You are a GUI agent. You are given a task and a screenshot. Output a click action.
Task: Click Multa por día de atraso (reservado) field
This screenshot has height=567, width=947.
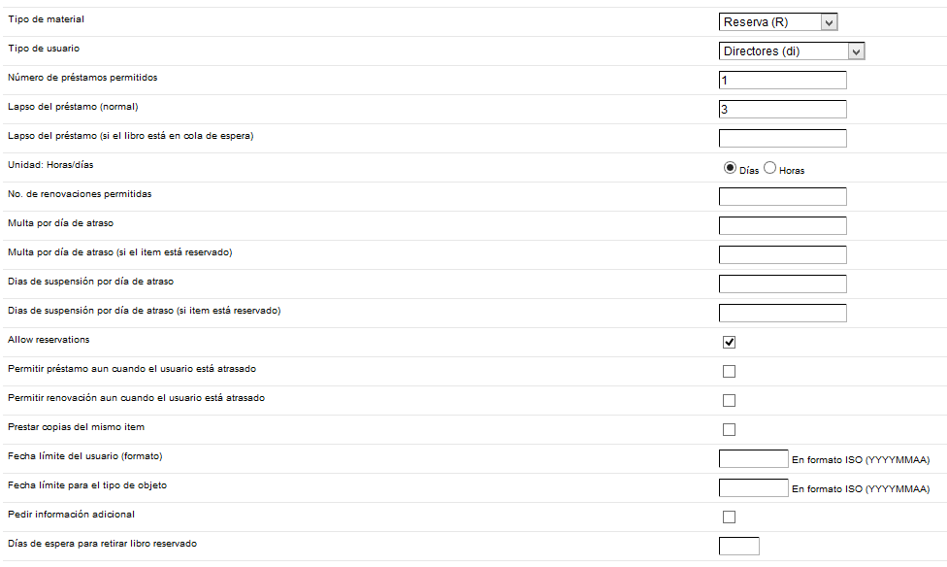[782, 255]
